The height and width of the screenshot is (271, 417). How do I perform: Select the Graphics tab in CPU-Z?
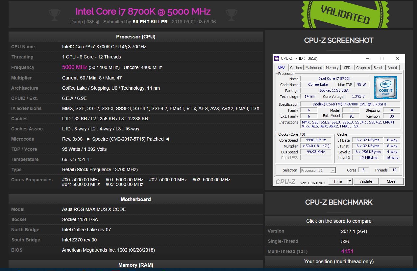tap(363, 68)
